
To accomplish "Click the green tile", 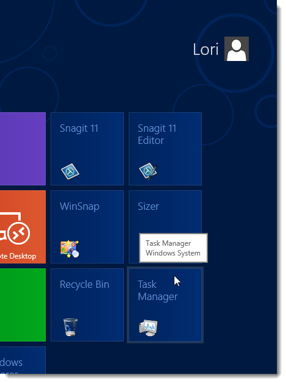I will 23,305.
